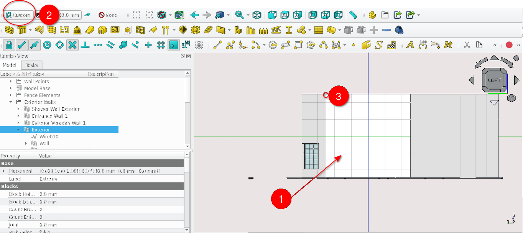Select the Arch Wall tool
Screen dimensions: 523x233
(x=9, y=30)
